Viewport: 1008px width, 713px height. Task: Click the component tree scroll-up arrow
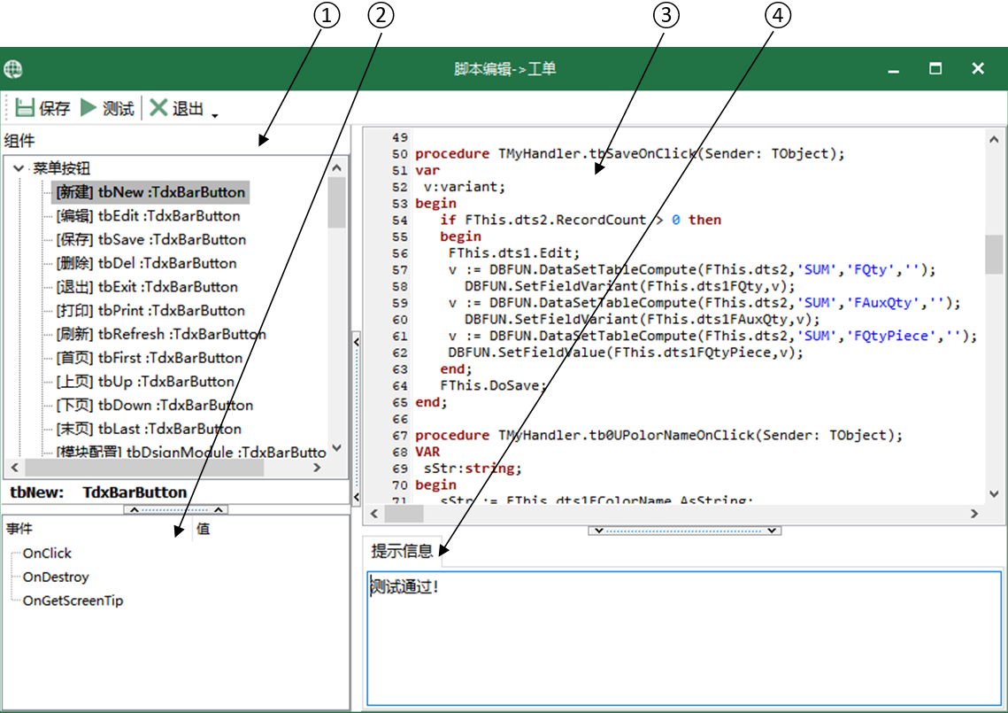pyautogui.click(x=337, y=167)
